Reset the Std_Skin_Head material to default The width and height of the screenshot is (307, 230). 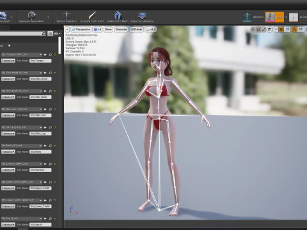coord(55,73)
